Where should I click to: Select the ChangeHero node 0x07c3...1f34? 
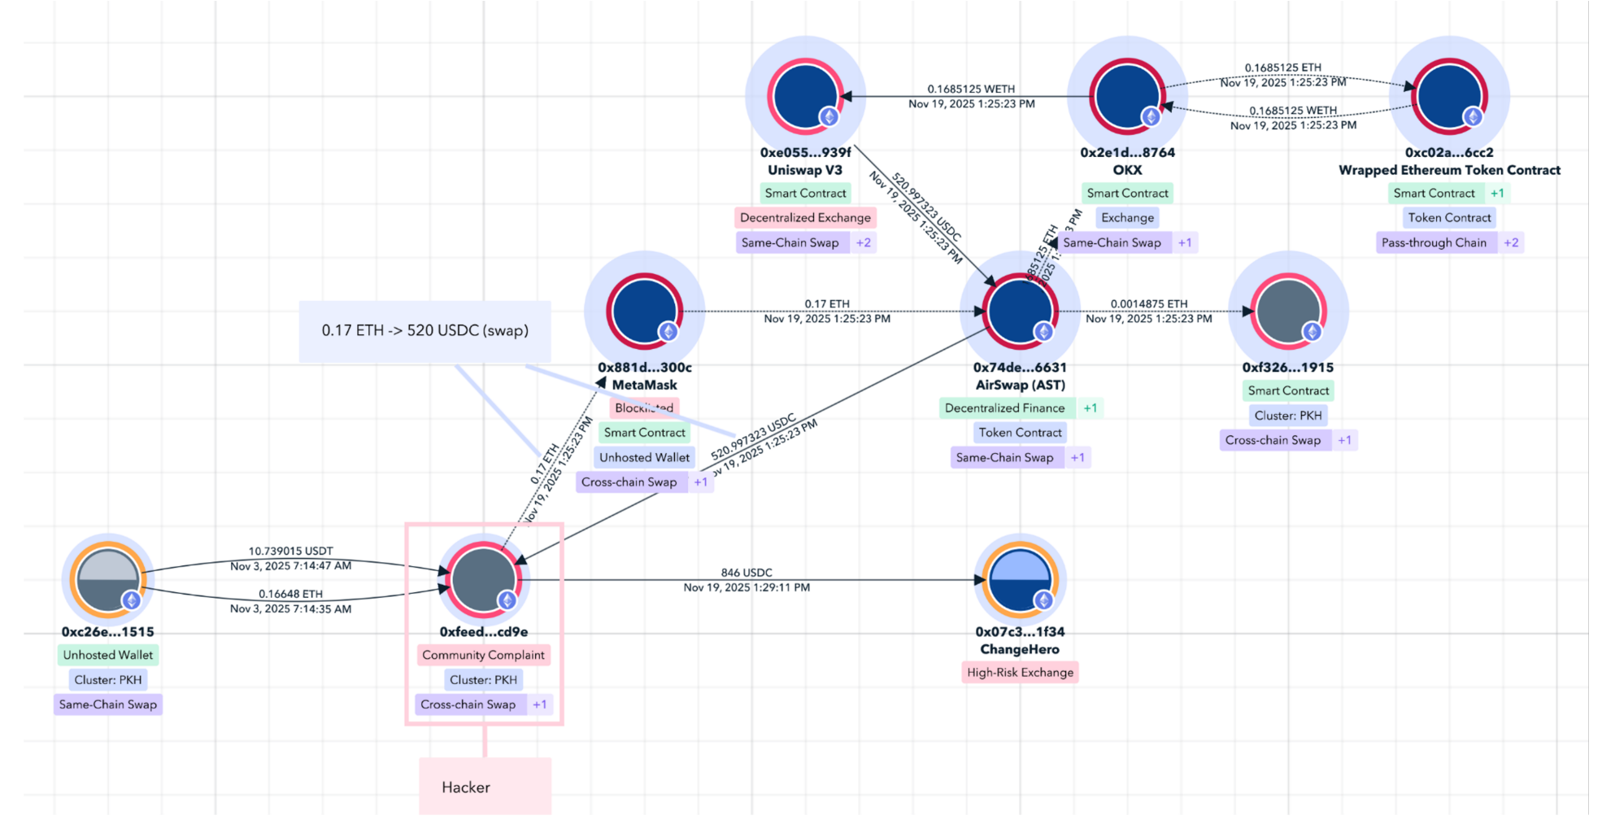(x=1020, y=580)
